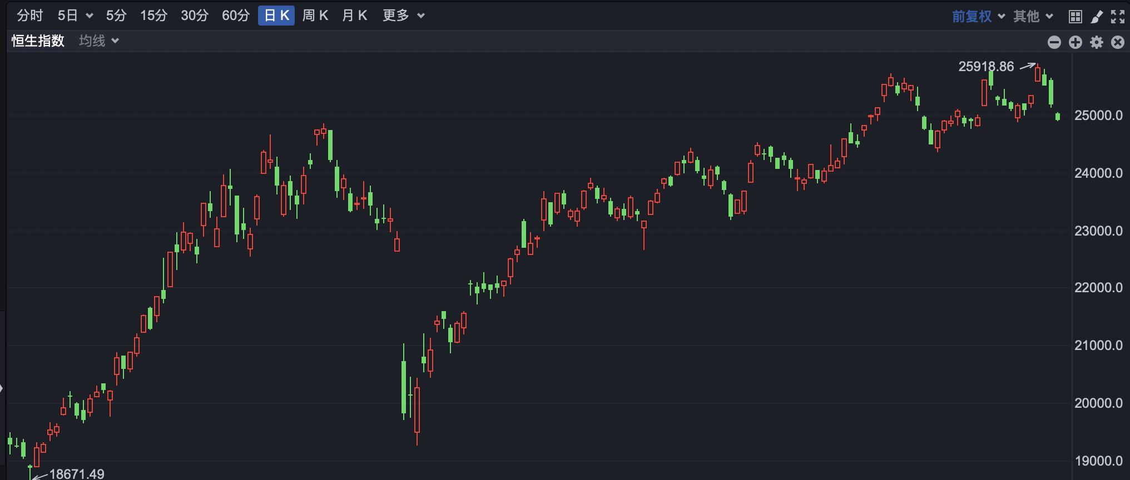This screenshot has width=1130, height=480.
Task: Enter fullscreen chart mode
Action: pyautogui.click(x=1117, y=17)
